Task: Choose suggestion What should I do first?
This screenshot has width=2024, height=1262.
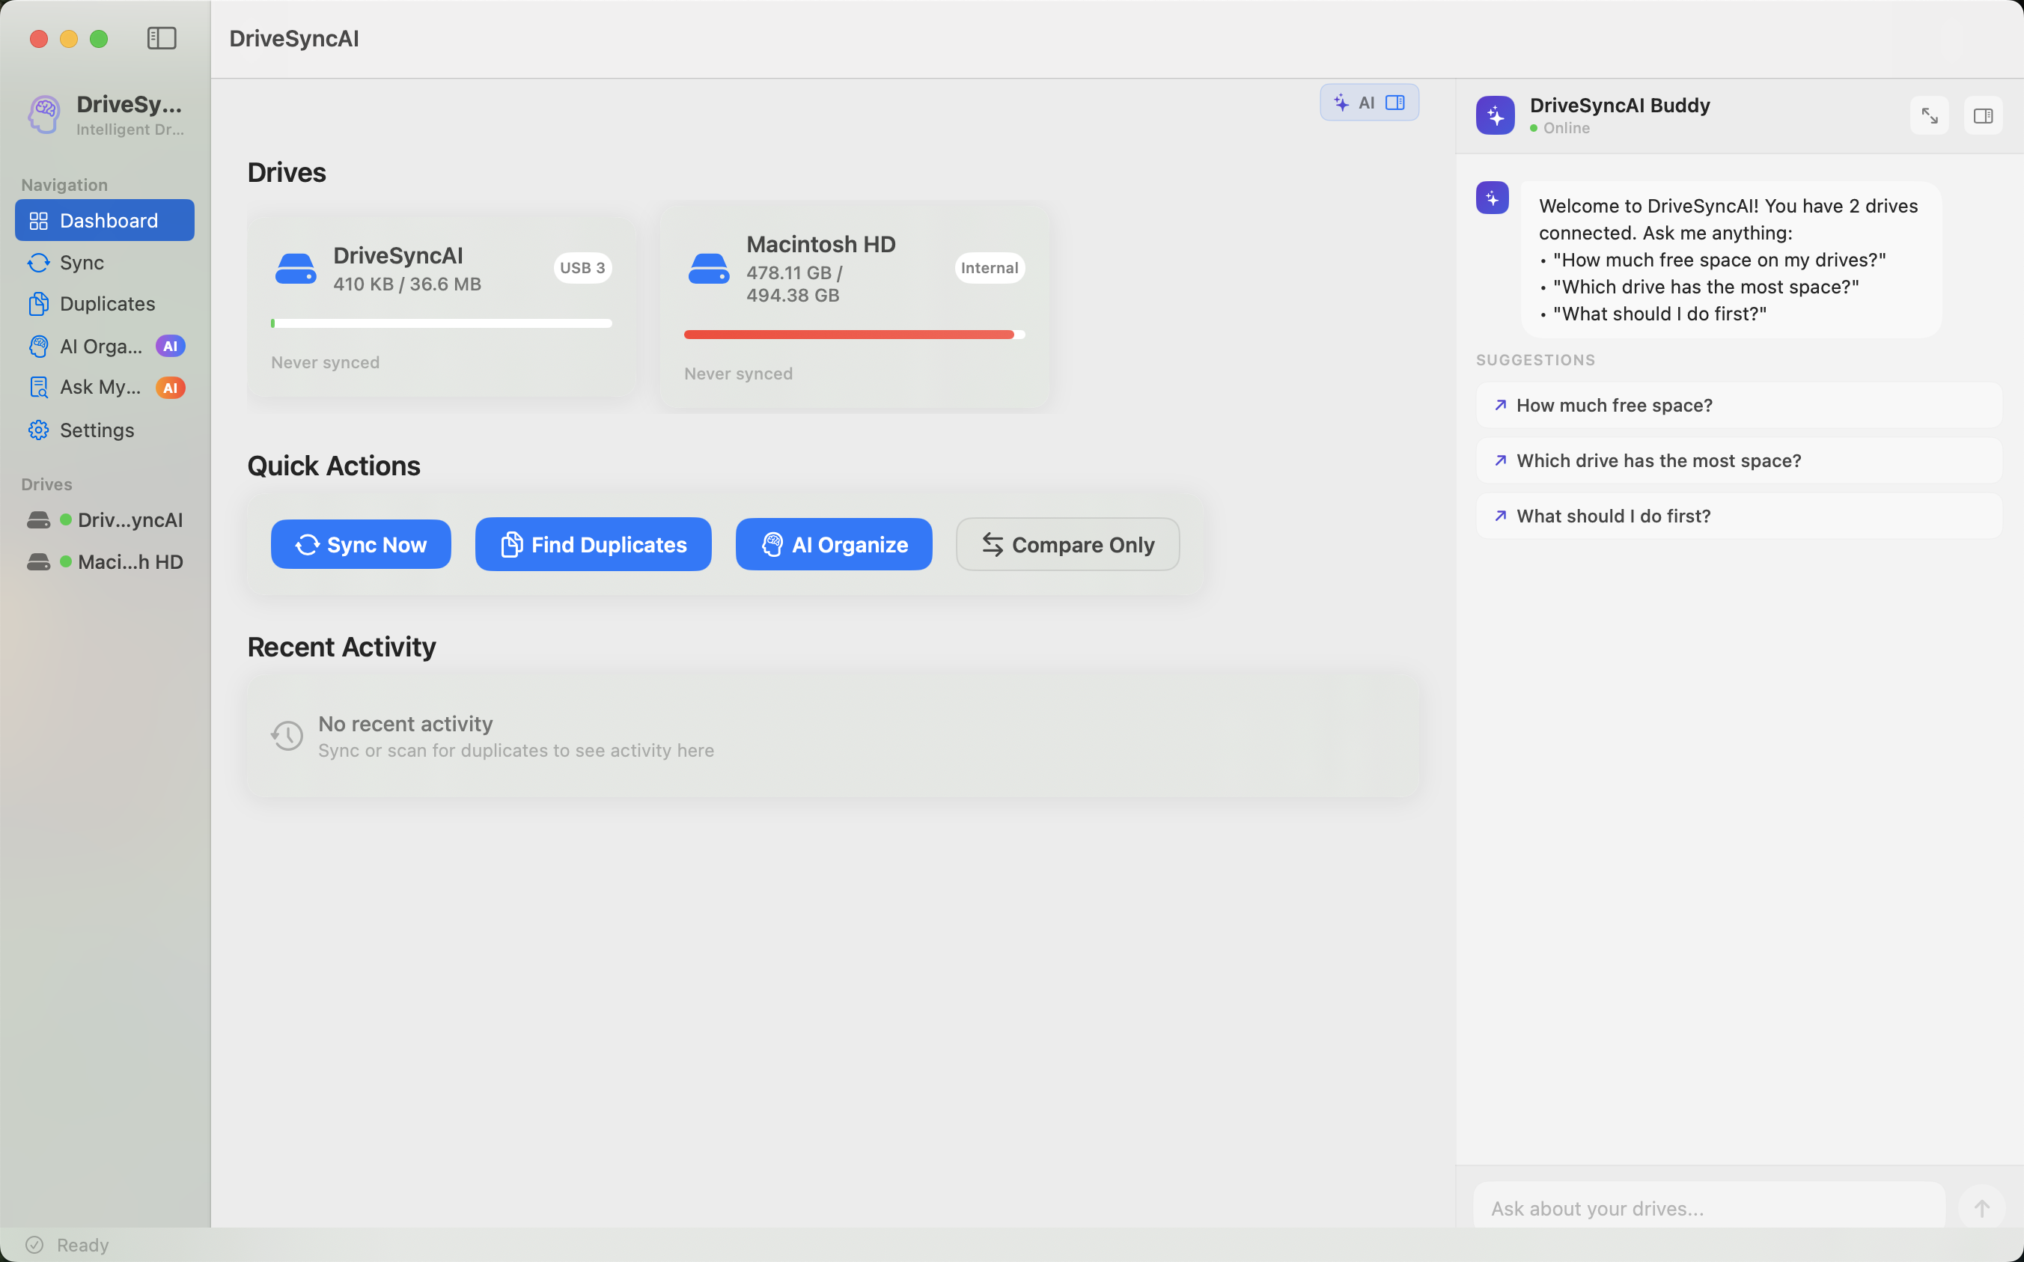Action: [1739, 516]
